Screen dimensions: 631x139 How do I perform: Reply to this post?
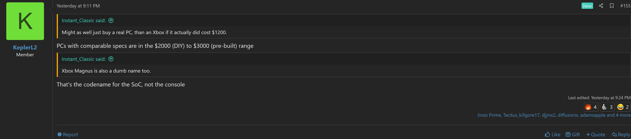coord(621,135)
